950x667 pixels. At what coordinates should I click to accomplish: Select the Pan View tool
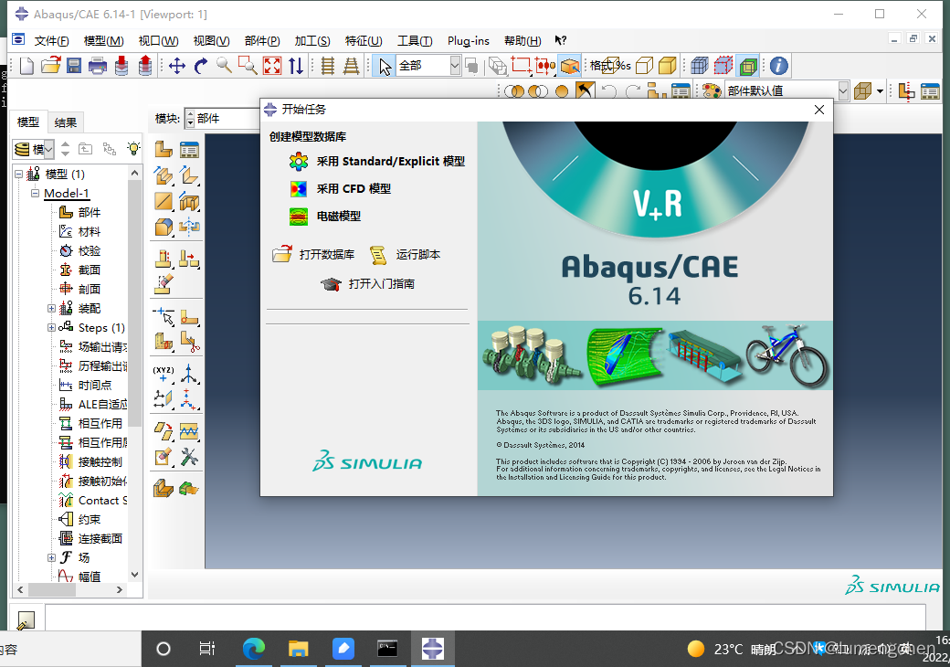pyautogui.click(x=177, y=66)
